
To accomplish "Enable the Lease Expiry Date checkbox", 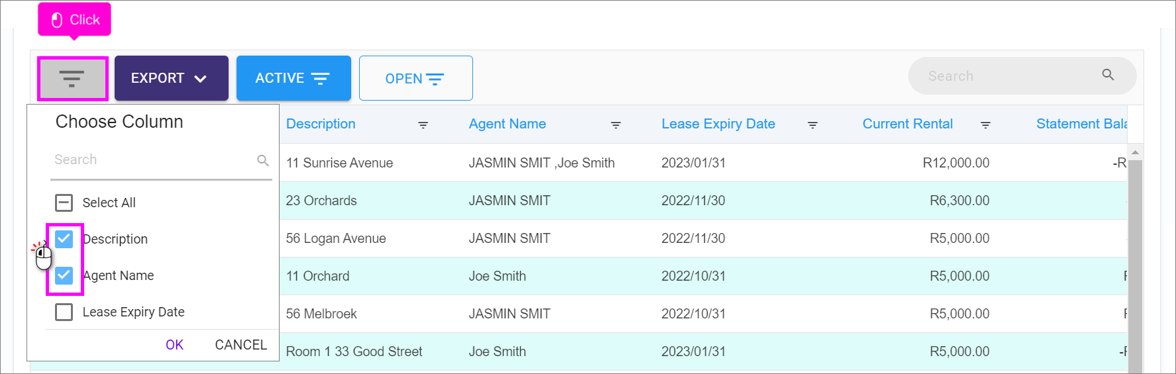I will tap(64, 312).
